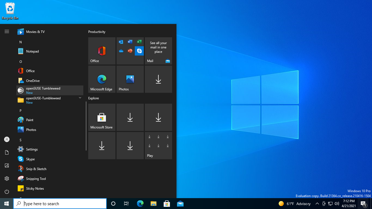Open Skype in the Office tile group
The image size is (372, 209).
point(139,51)
